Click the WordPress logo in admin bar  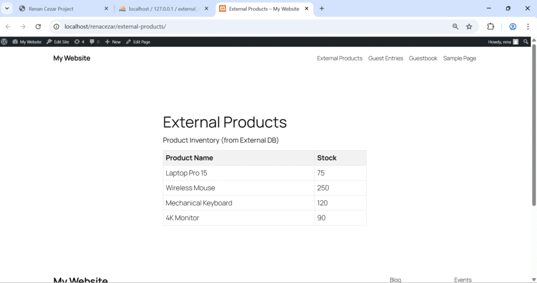[x=4, y=42]
